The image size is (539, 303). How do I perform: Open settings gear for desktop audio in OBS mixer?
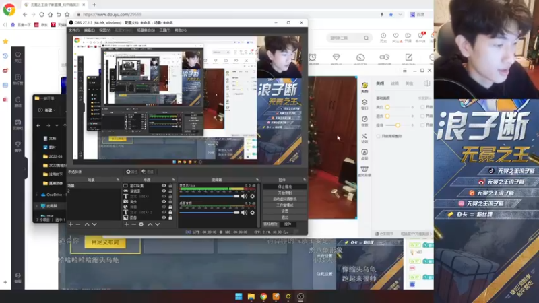[252, 213]
